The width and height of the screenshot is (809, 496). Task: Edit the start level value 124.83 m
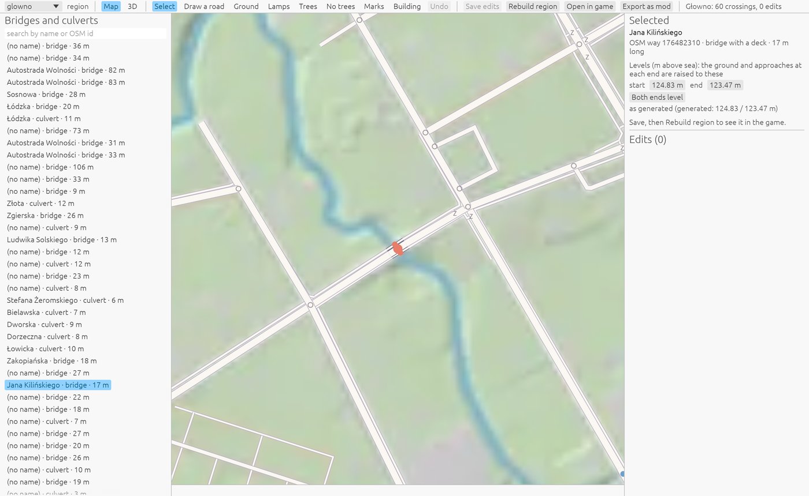pos(667,85)
